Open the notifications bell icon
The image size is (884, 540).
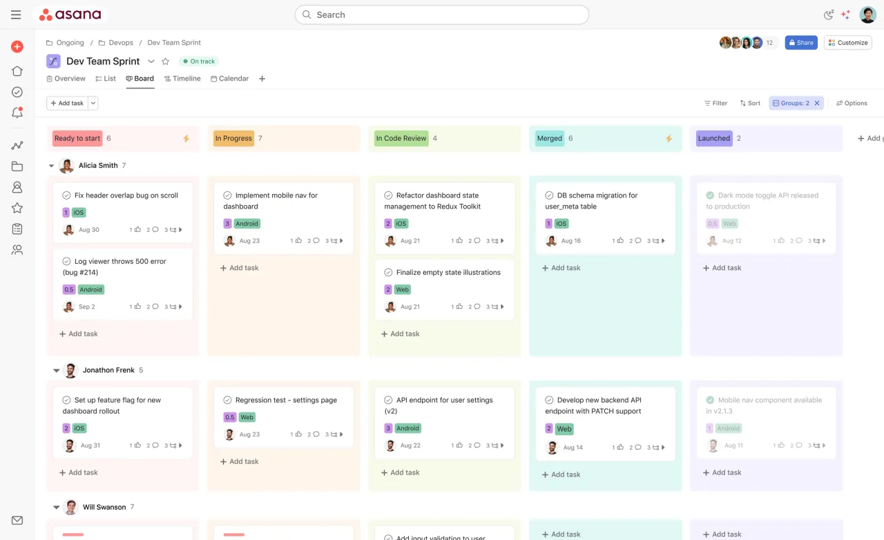point(17,113)
